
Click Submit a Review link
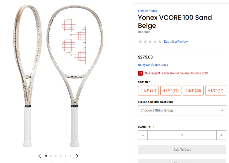click(x=176, y=42)
